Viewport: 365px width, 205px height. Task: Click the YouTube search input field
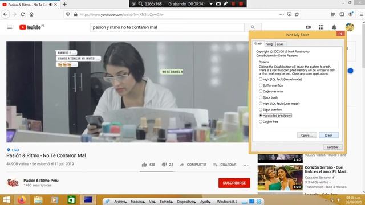[167, 27]
